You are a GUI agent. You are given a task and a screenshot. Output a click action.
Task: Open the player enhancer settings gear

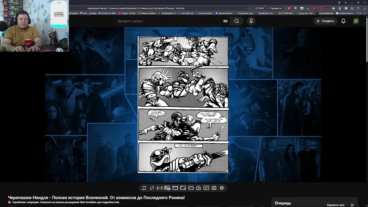pos(222,188)
